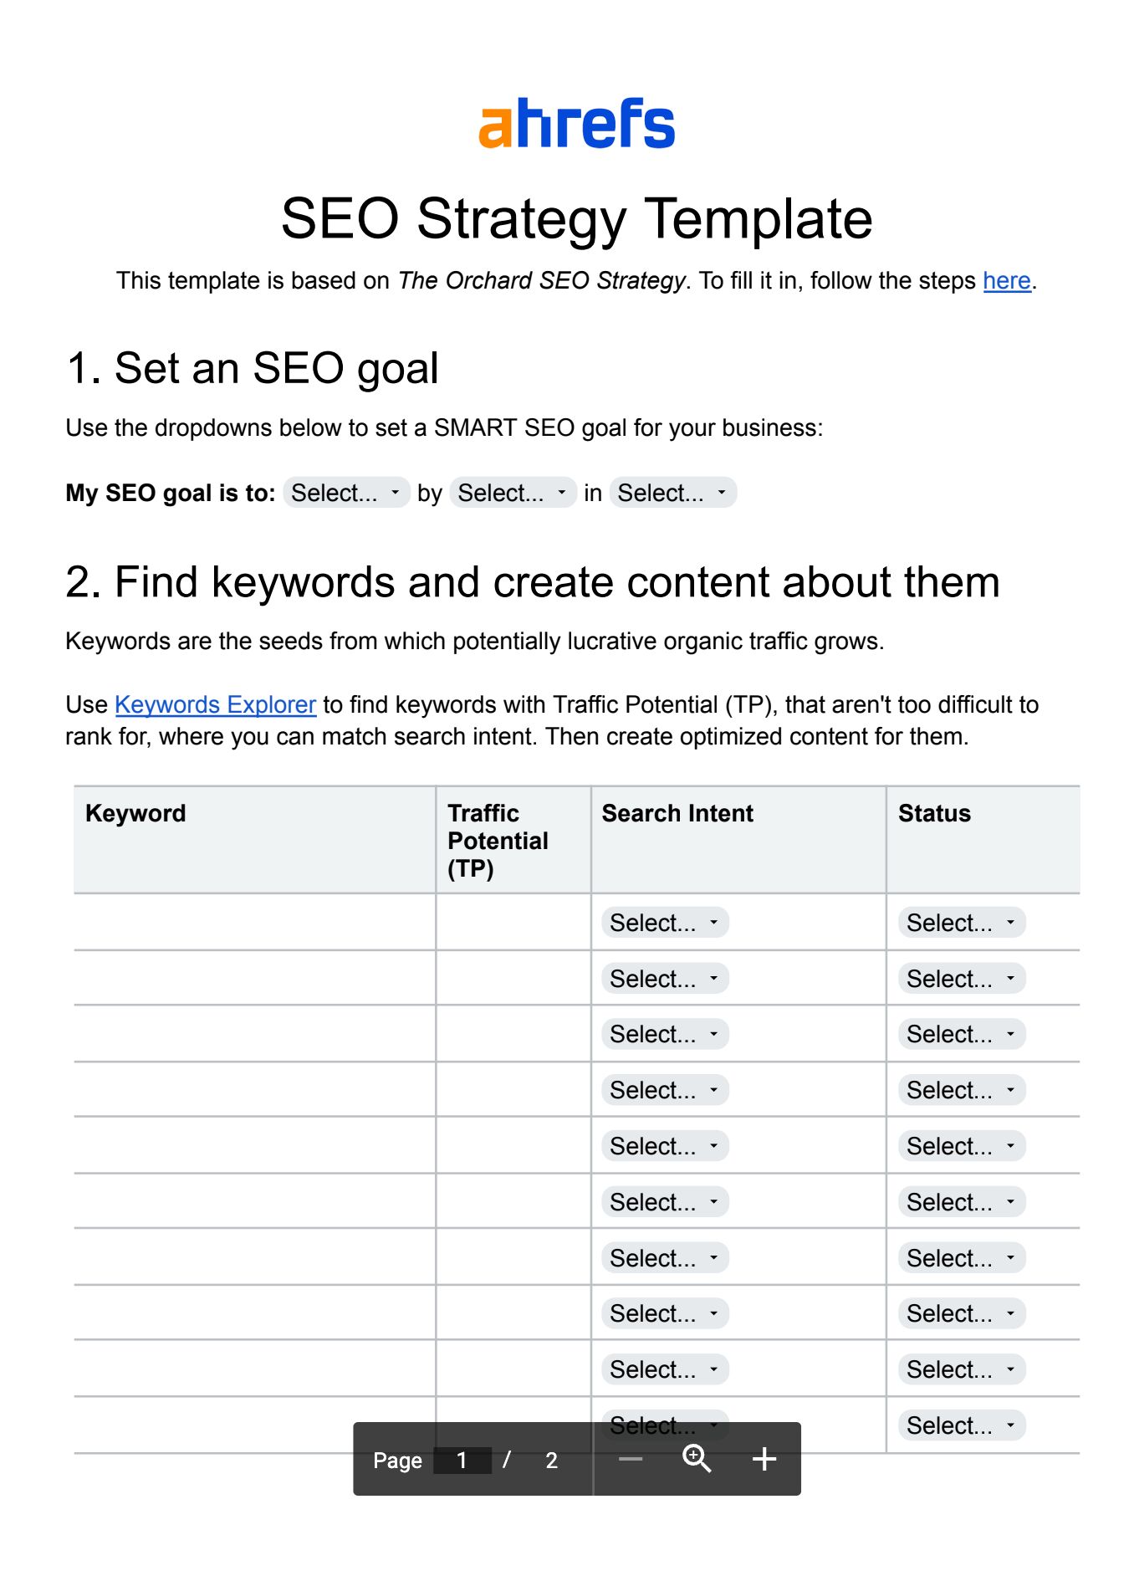
Task: Open Status dropdown in first table row
Action: pos(960,923)
